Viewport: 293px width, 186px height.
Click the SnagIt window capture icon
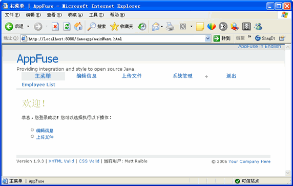(282, 38)
